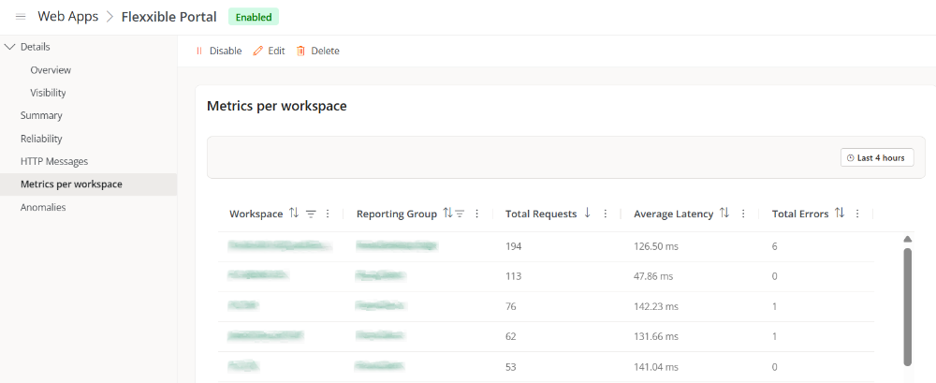
Task: Open the Visibility page
Action: click(x=48, y=93)
